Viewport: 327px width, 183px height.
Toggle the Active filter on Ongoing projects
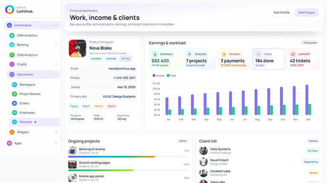click(x=183, y=141)
